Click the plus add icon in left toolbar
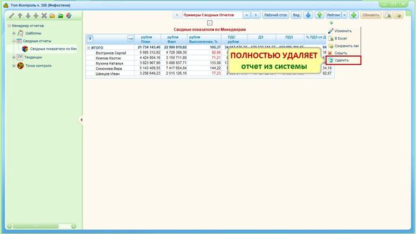Image resolution: width=416 pixels, height=234 pixels. coord(36,16)
